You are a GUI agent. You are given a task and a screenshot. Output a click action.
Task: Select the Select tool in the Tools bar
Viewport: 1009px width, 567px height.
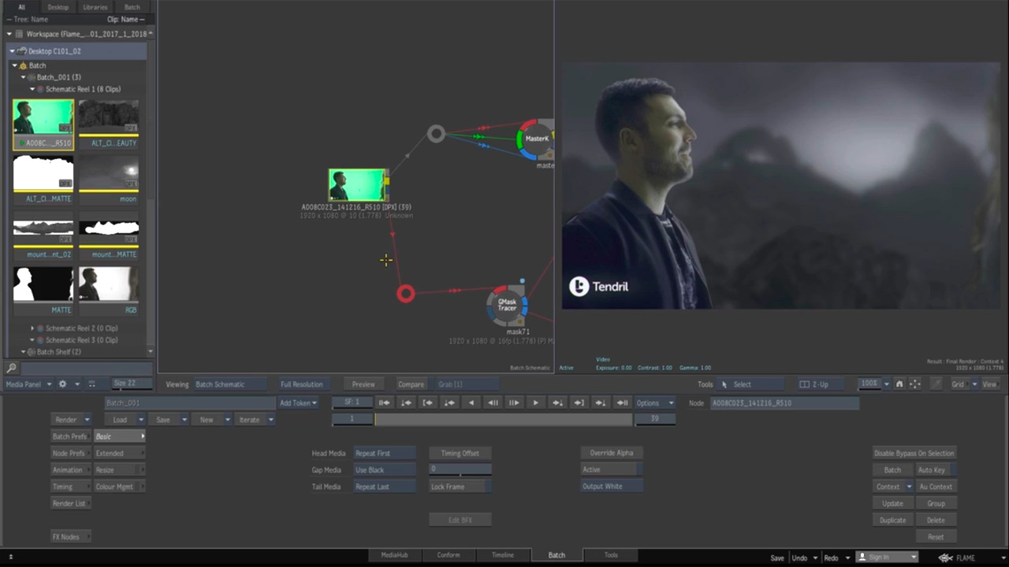tap(741, 384)
